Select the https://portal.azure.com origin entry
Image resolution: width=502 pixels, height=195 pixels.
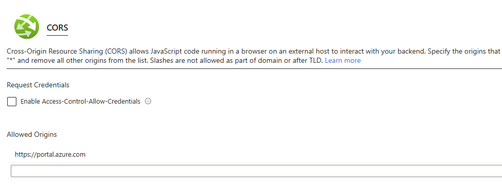click(50, 155)
